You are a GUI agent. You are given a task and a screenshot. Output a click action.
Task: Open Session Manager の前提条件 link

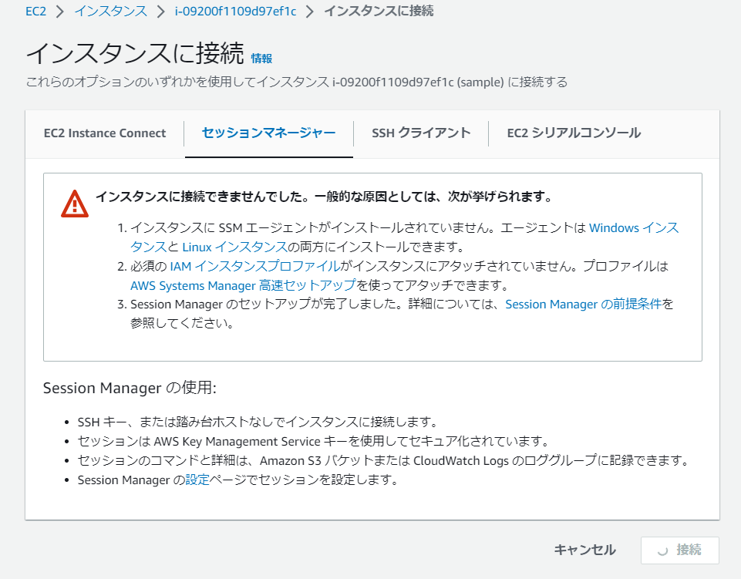(583, 305)
